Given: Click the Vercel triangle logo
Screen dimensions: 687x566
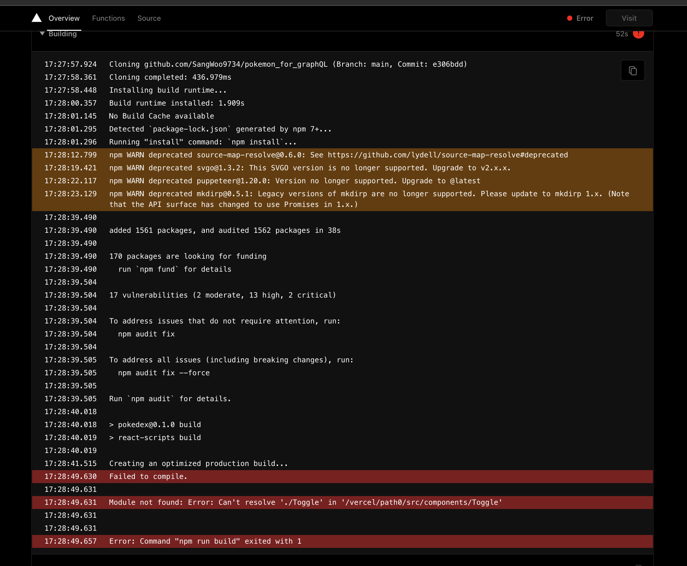Looking at the screenshot, I should [37, 18].
